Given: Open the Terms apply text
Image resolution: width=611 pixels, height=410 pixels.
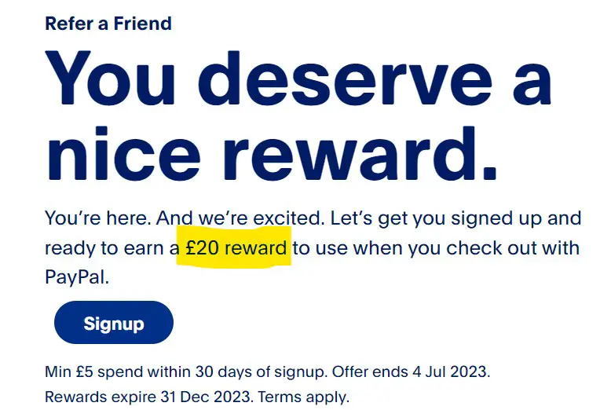Looking at the screenshot, I should (304, 397).
